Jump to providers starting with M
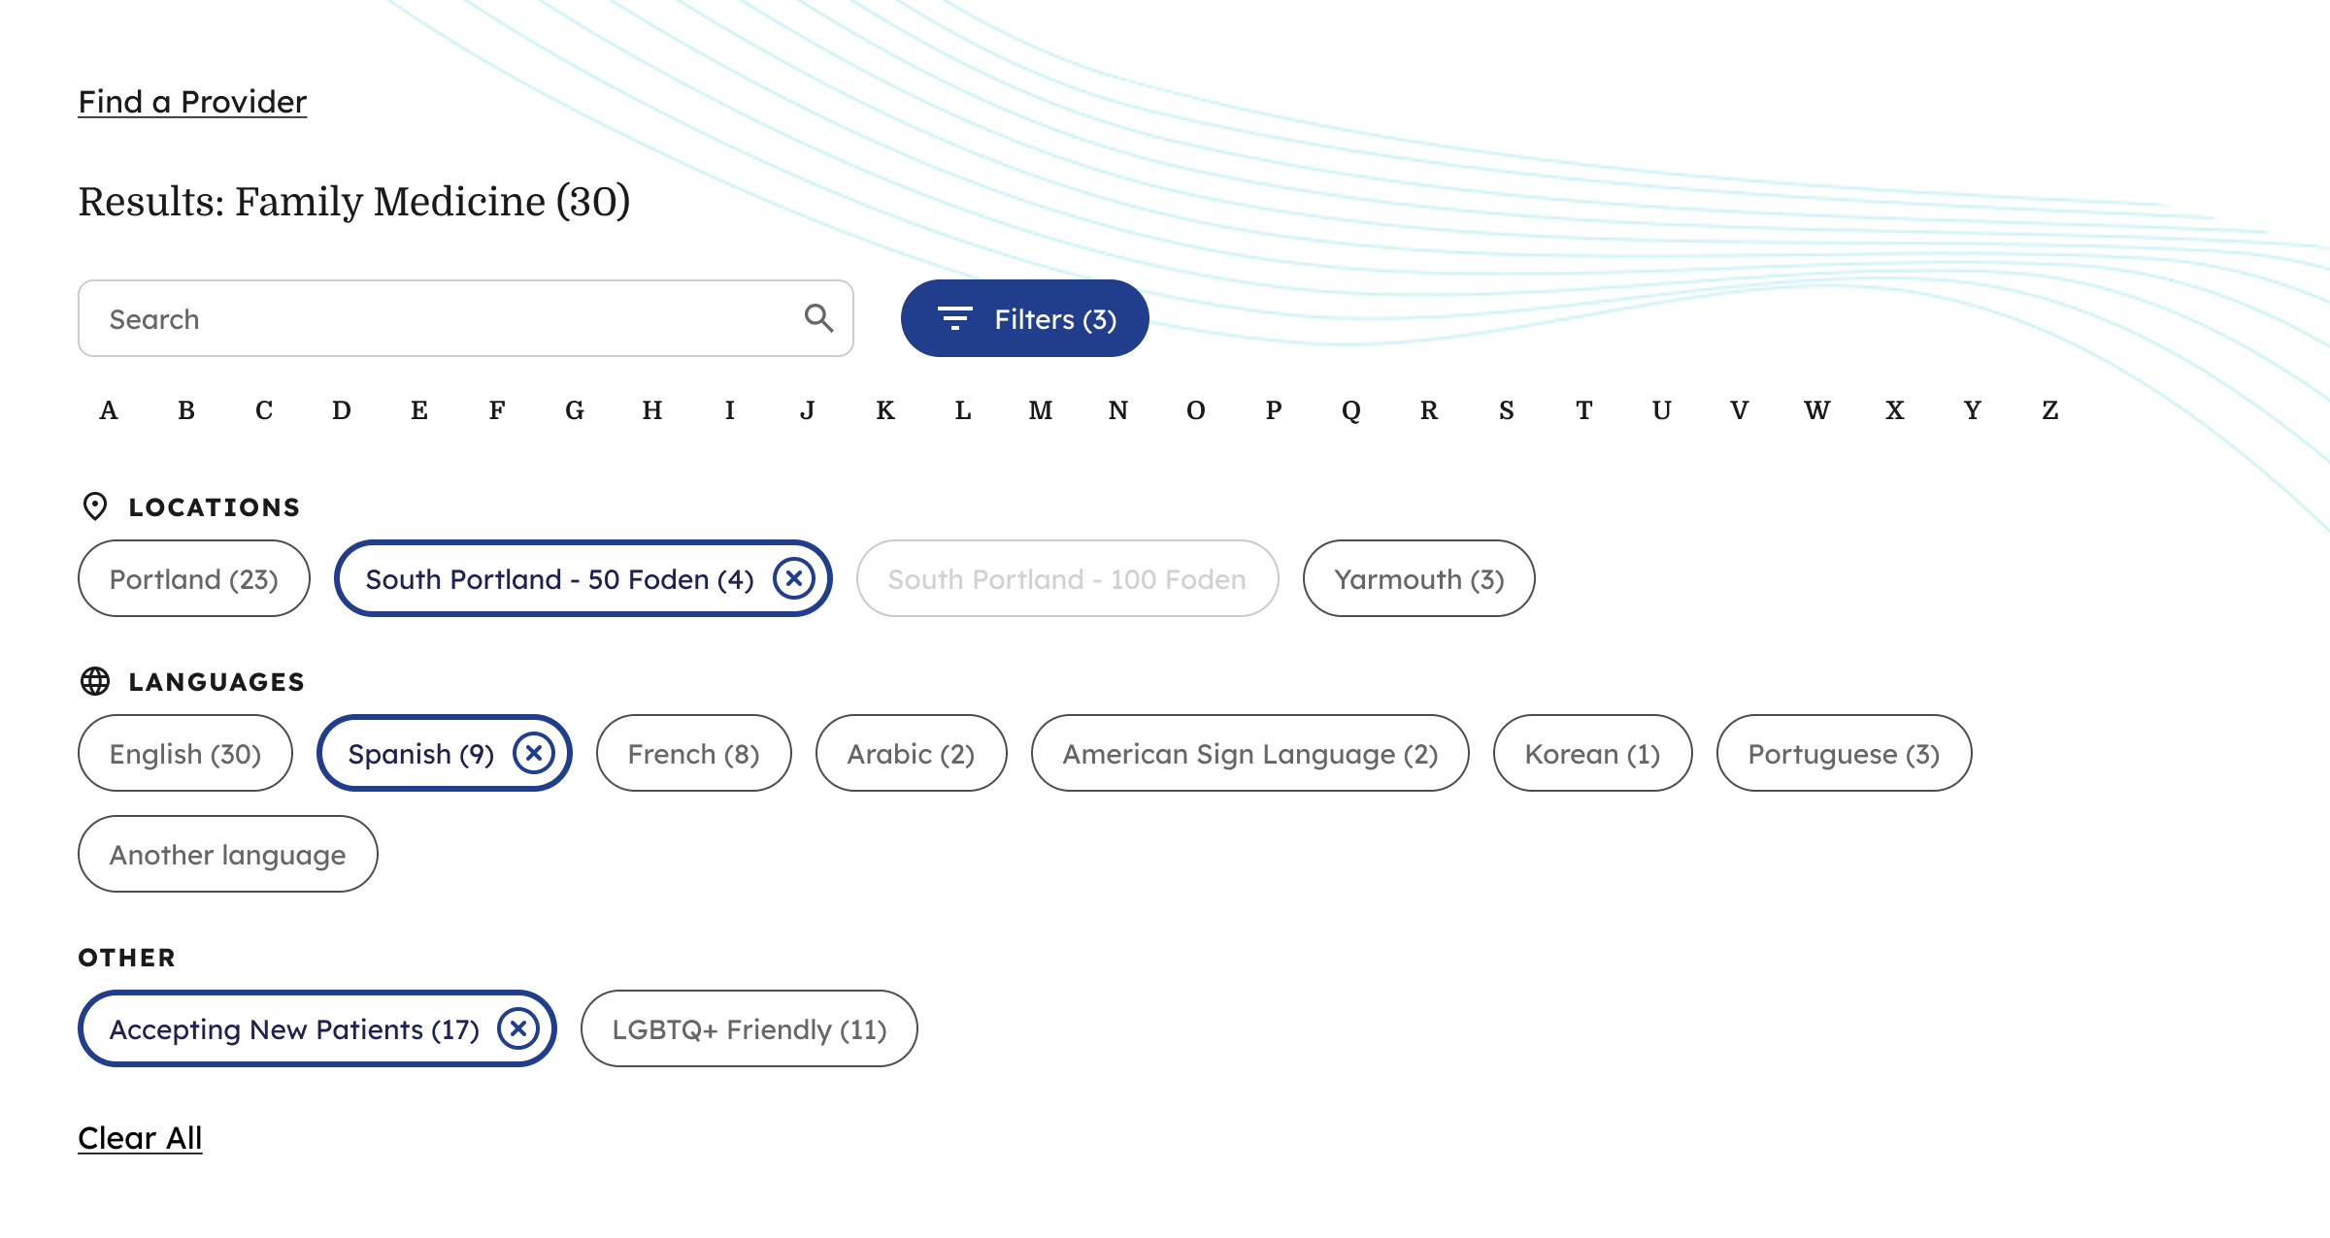The width and height of the screenshot is (2330, 1238). click(x=1040, y=411)
